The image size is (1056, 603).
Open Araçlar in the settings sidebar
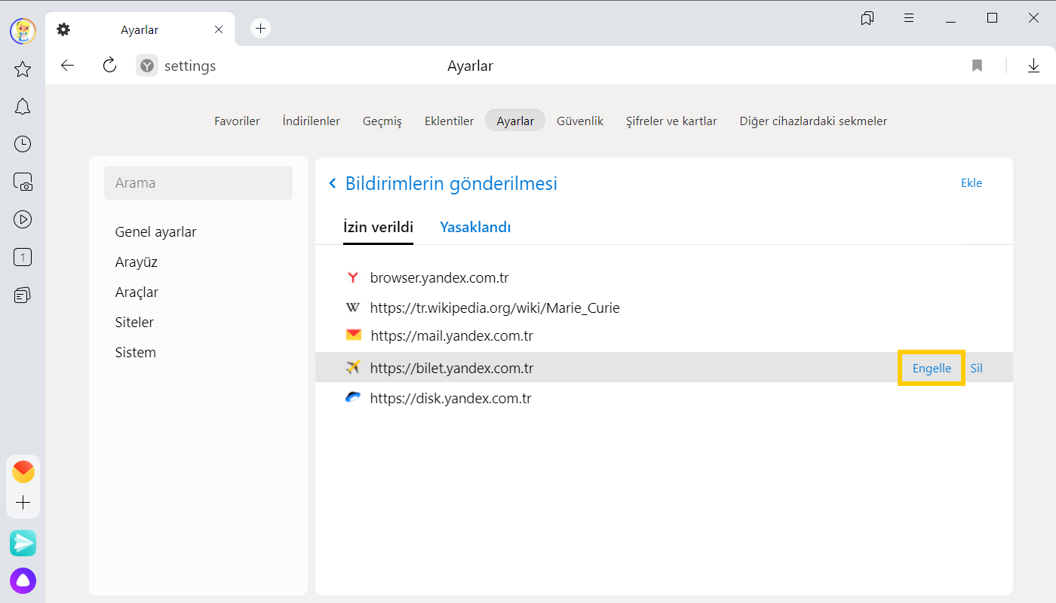tap(137, 292)
